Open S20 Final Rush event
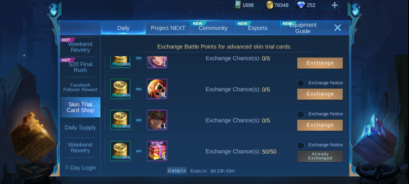409x184 pixels. [x=80, y=67]
